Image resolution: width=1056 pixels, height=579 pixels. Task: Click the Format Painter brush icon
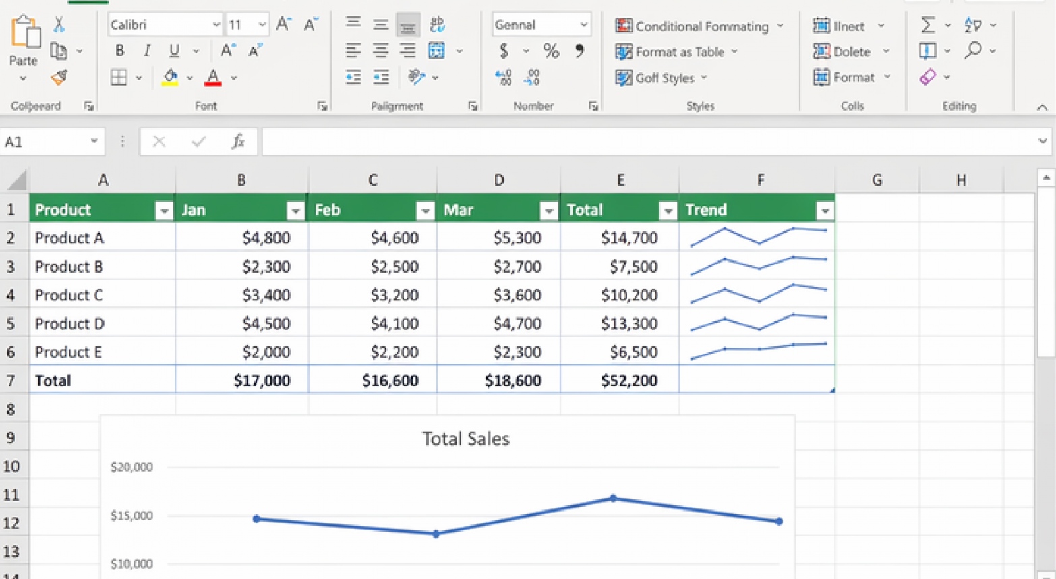59,77
